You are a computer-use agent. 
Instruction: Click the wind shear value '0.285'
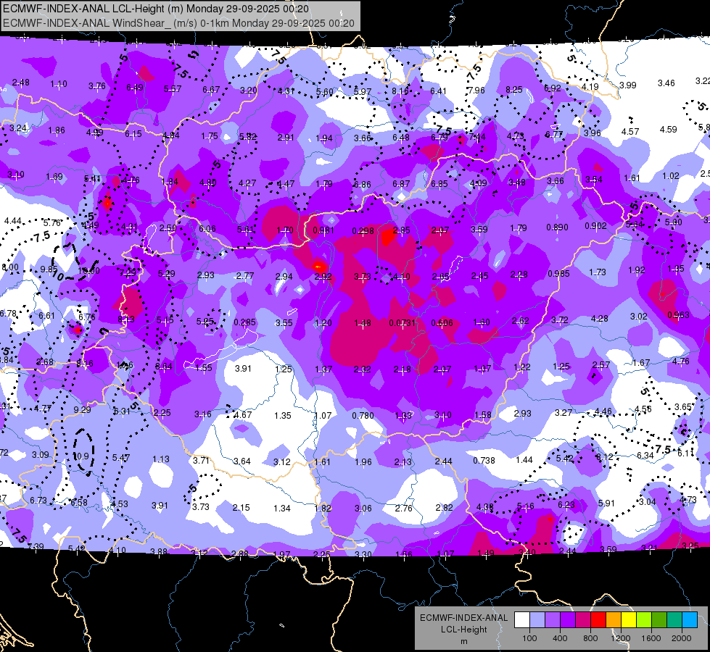(244, 322)
